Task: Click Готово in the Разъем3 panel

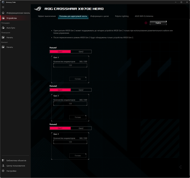Action: (x=78, y=155)
